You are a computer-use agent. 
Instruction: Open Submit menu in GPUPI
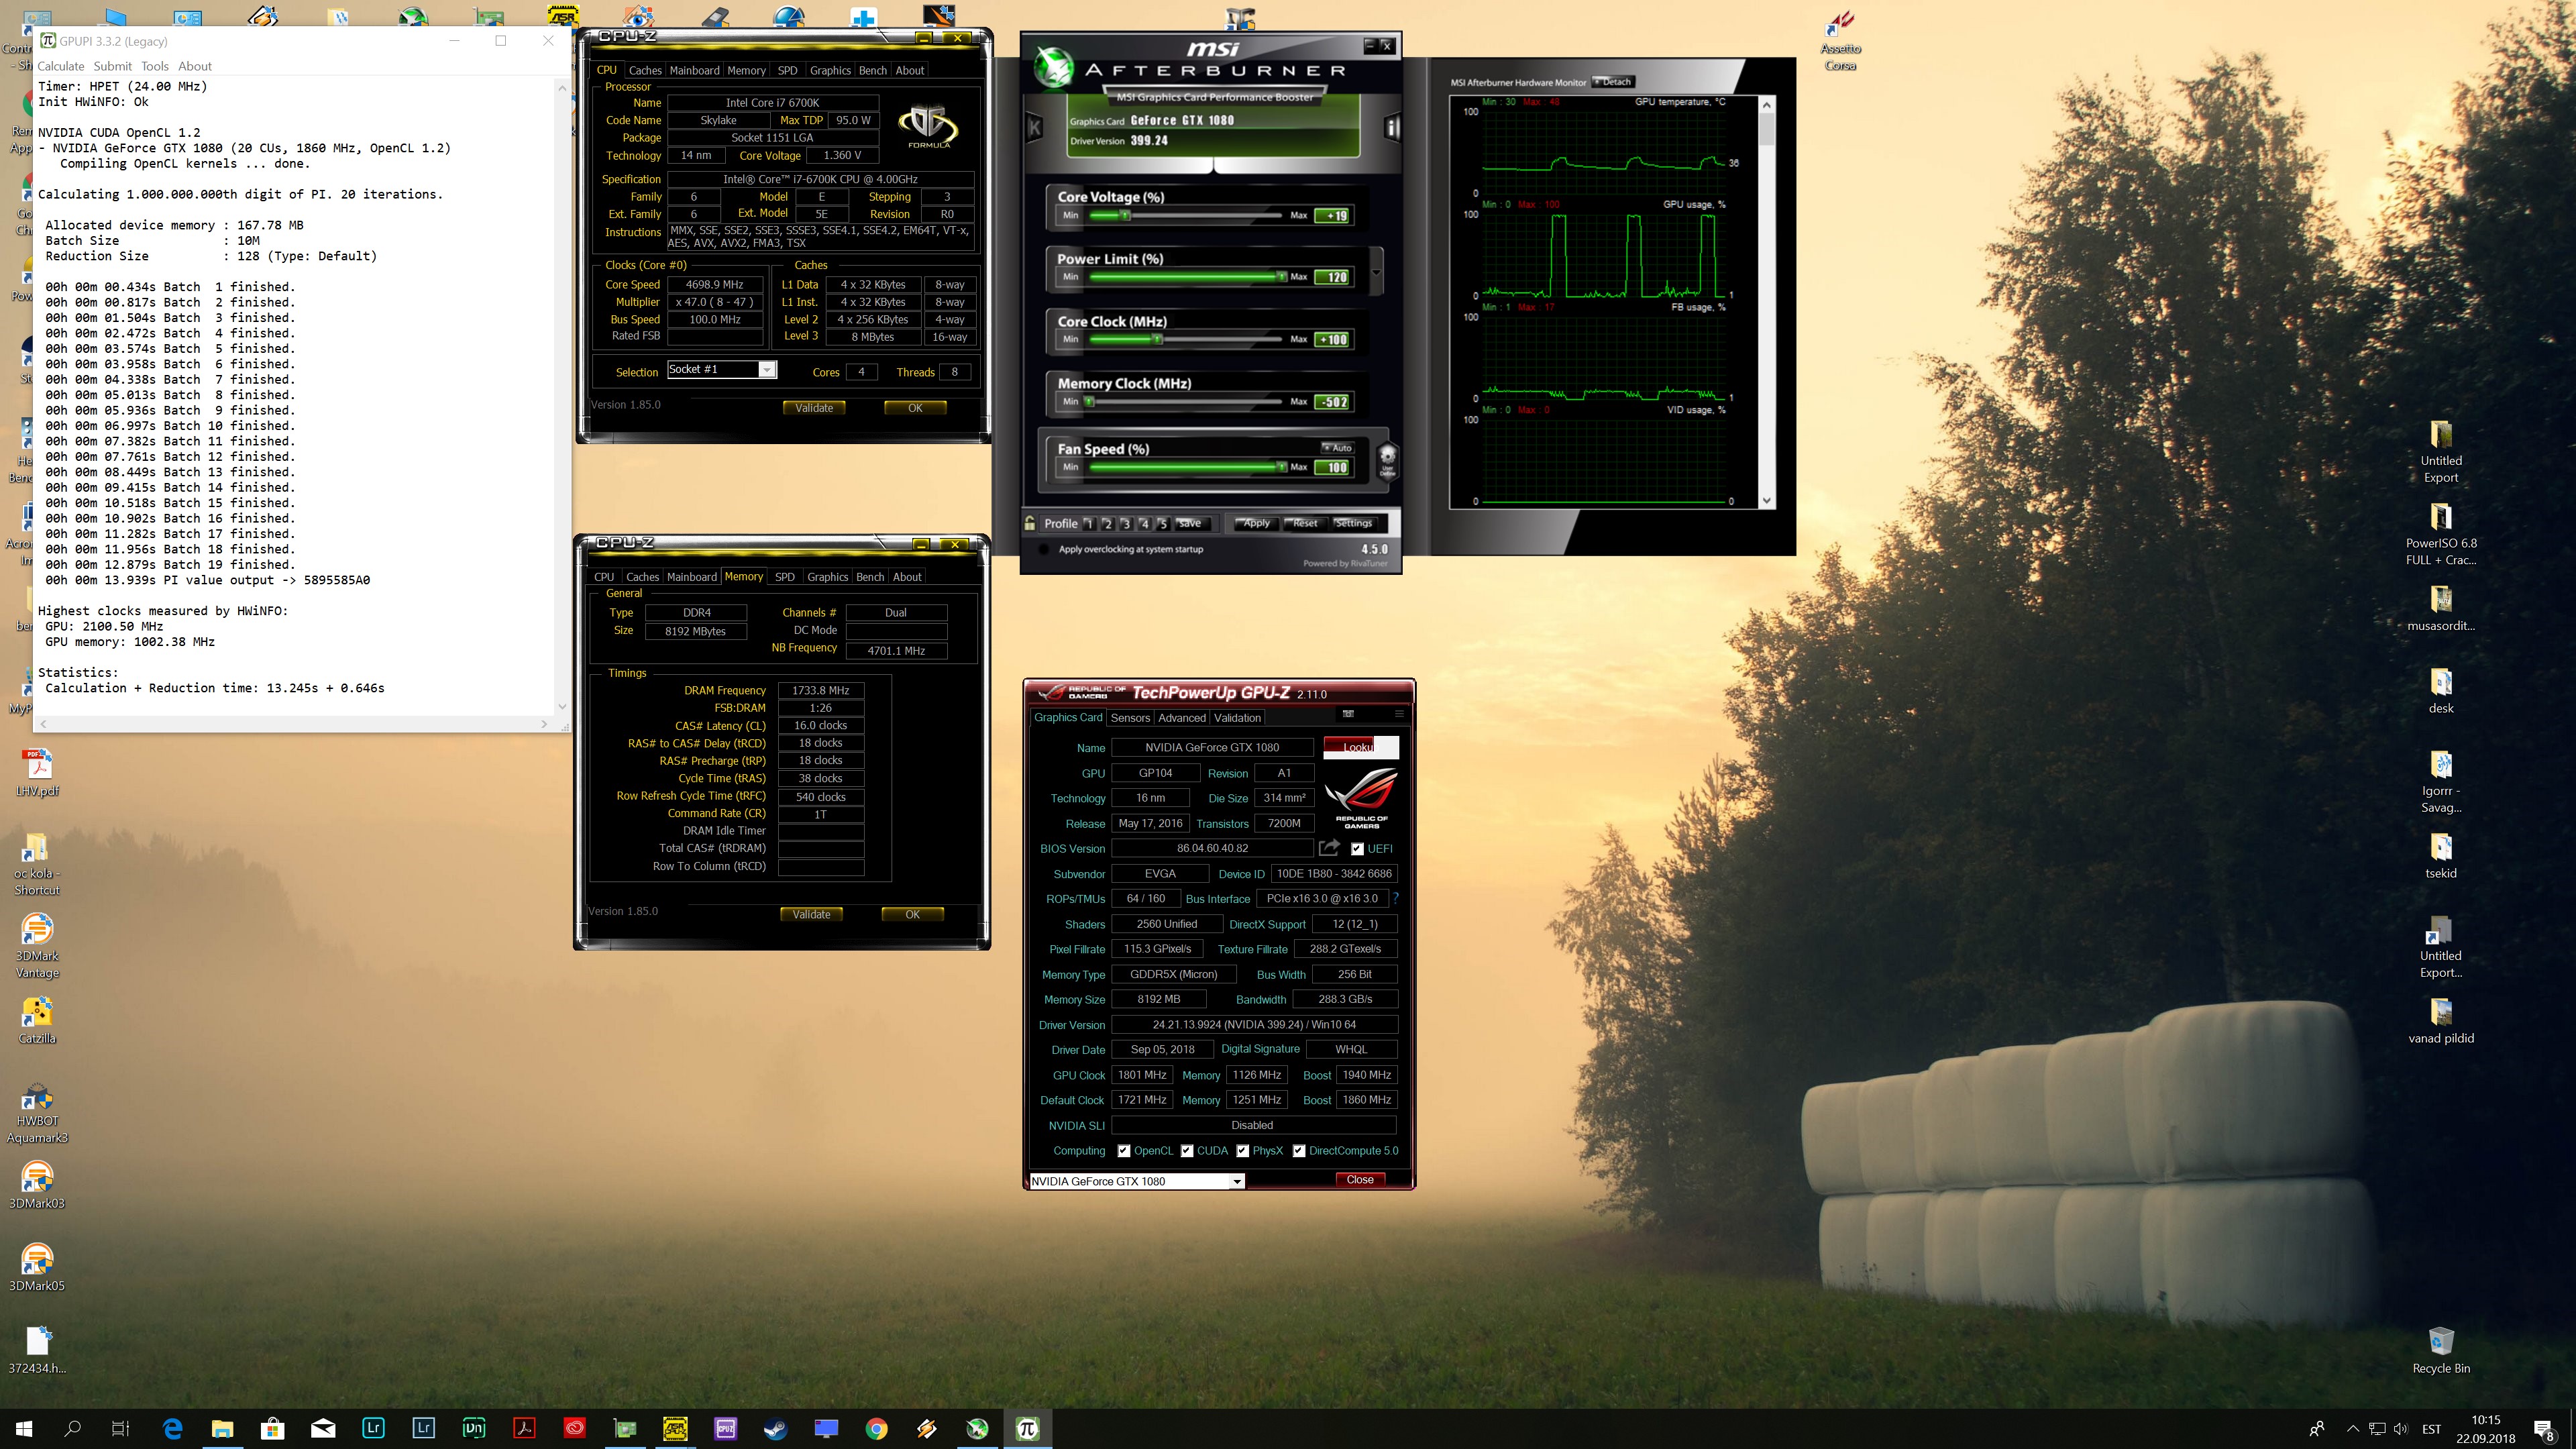[x=112, y=66]
